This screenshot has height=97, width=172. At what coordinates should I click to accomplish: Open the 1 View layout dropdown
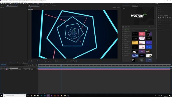coord(67,61)
